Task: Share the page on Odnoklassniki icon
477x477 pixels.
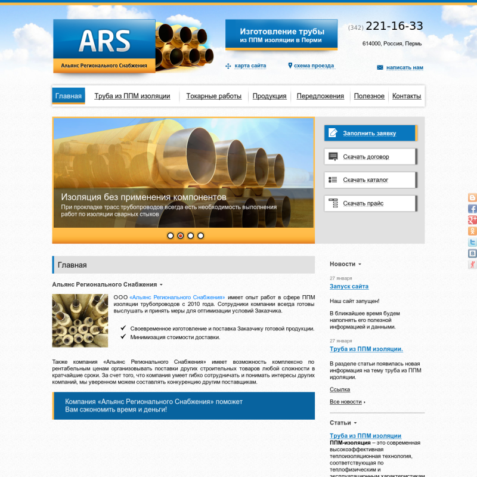Action: point(472,231)
